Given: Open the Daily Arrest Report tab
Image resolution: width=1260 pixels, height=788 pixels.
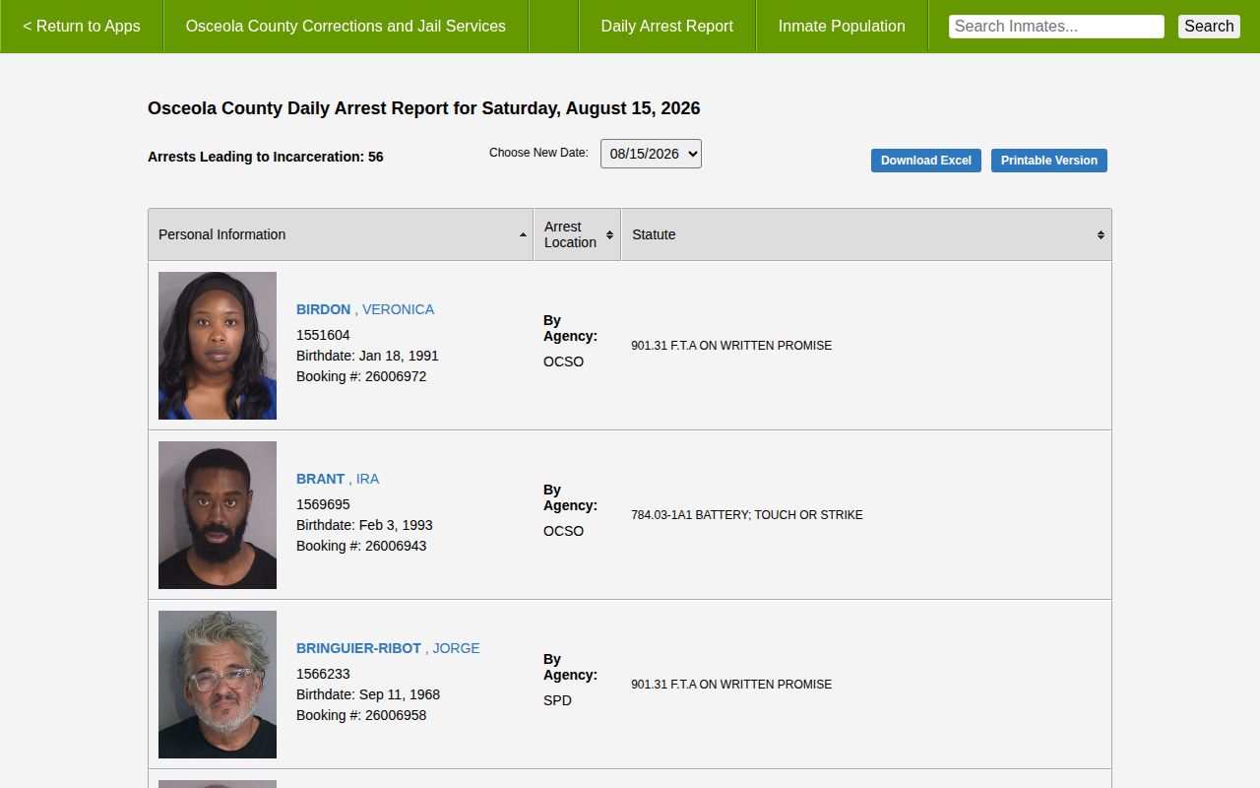Looking at the screenshot, I should [x=667, y=27].
